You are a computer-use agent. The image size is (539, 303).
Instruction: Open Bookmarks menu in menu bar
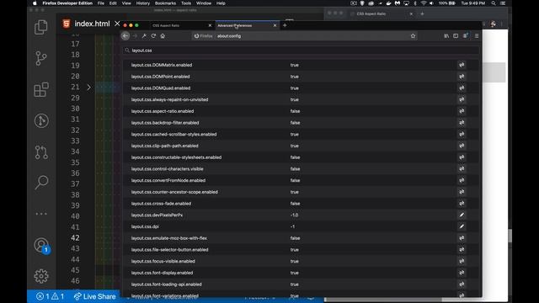(x=165, y=3)
